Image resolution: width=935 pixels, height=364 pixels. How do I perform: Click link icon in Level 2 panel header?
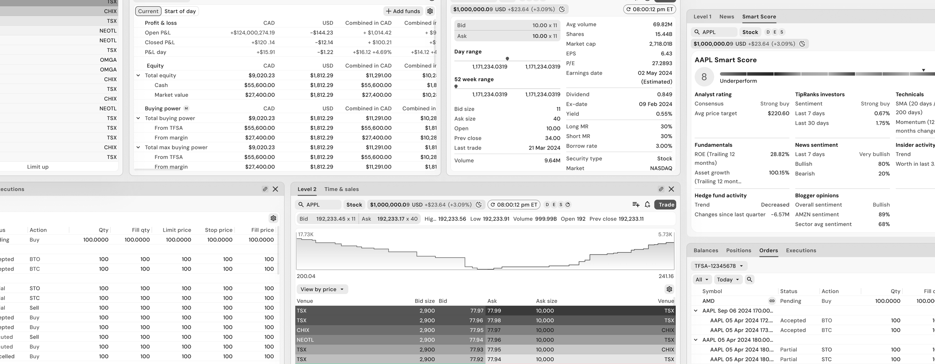click(x=661, y=189)
